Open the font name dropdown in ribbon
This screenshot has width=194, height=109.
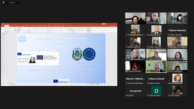(x=25, y=28)
